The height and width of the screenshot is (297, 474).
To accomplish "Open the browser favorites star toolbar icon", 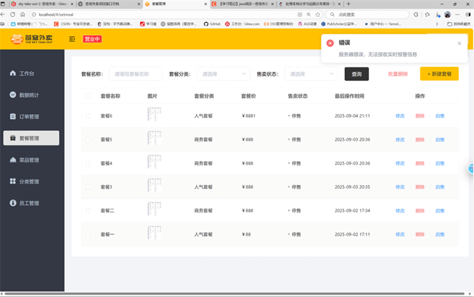I will click(x=427, y=15).
